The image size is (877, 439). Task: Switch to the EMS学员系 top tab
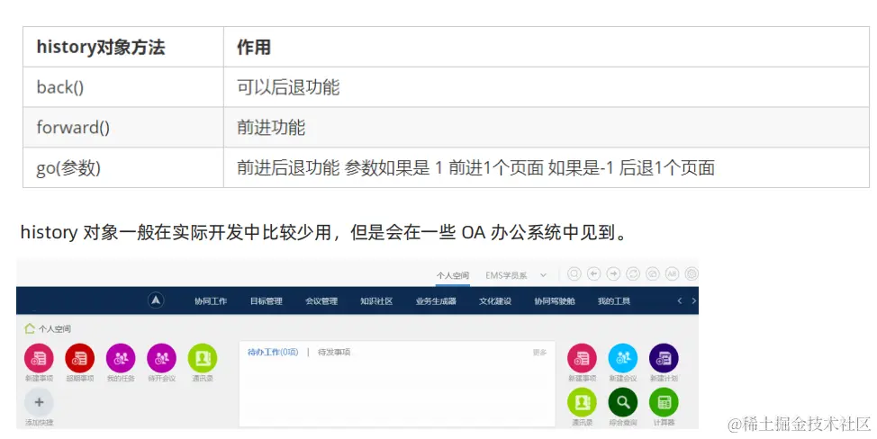pos(506,275)
